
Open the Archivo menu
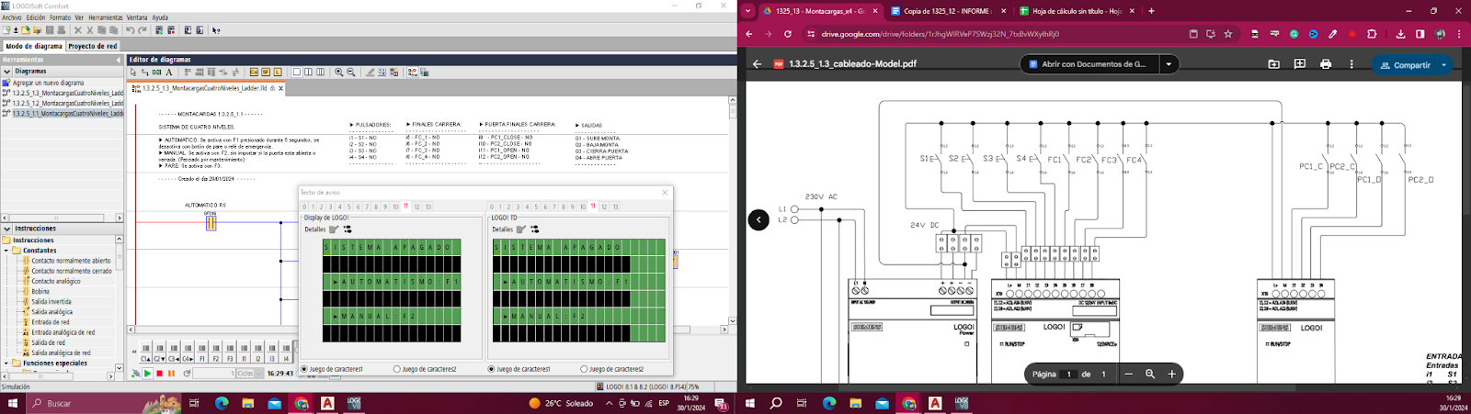(12, 17)
